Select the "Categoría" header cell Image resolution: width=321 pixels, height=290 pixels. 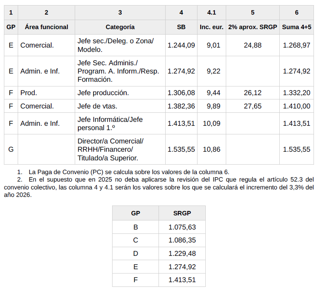tap(120, 27)
